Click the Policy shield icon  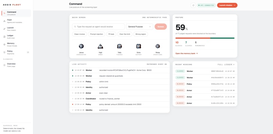click(4, 52)
